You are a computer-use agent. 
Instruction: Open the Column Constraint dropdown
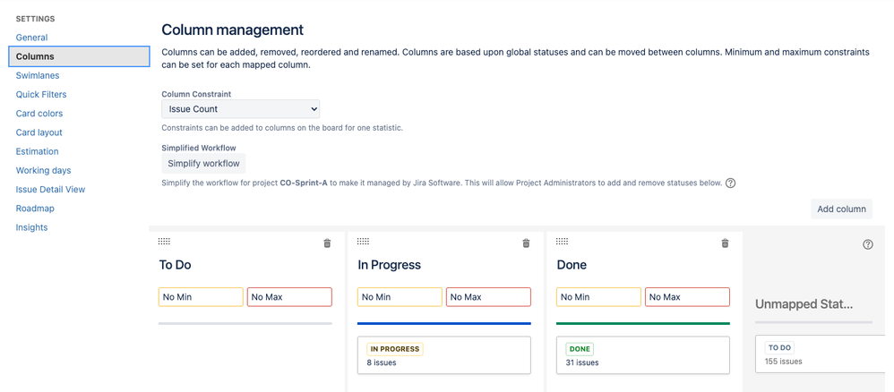[x=241, y=109]
